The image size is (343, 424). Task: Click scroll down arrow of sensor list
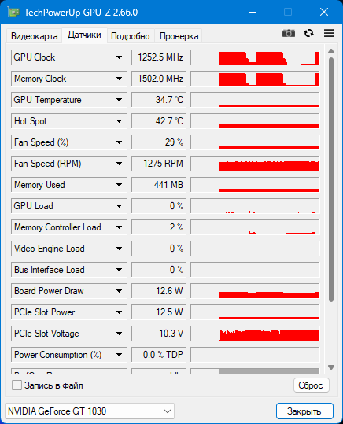click(331, 367)
